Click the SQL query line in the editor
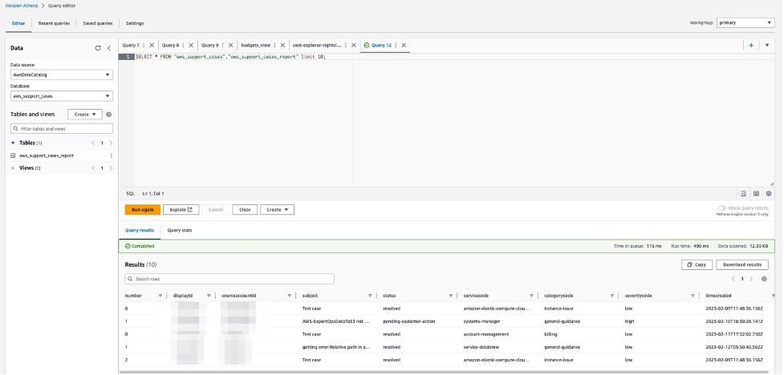This screenshot has width=784, height=375. [x=230, y=58]
